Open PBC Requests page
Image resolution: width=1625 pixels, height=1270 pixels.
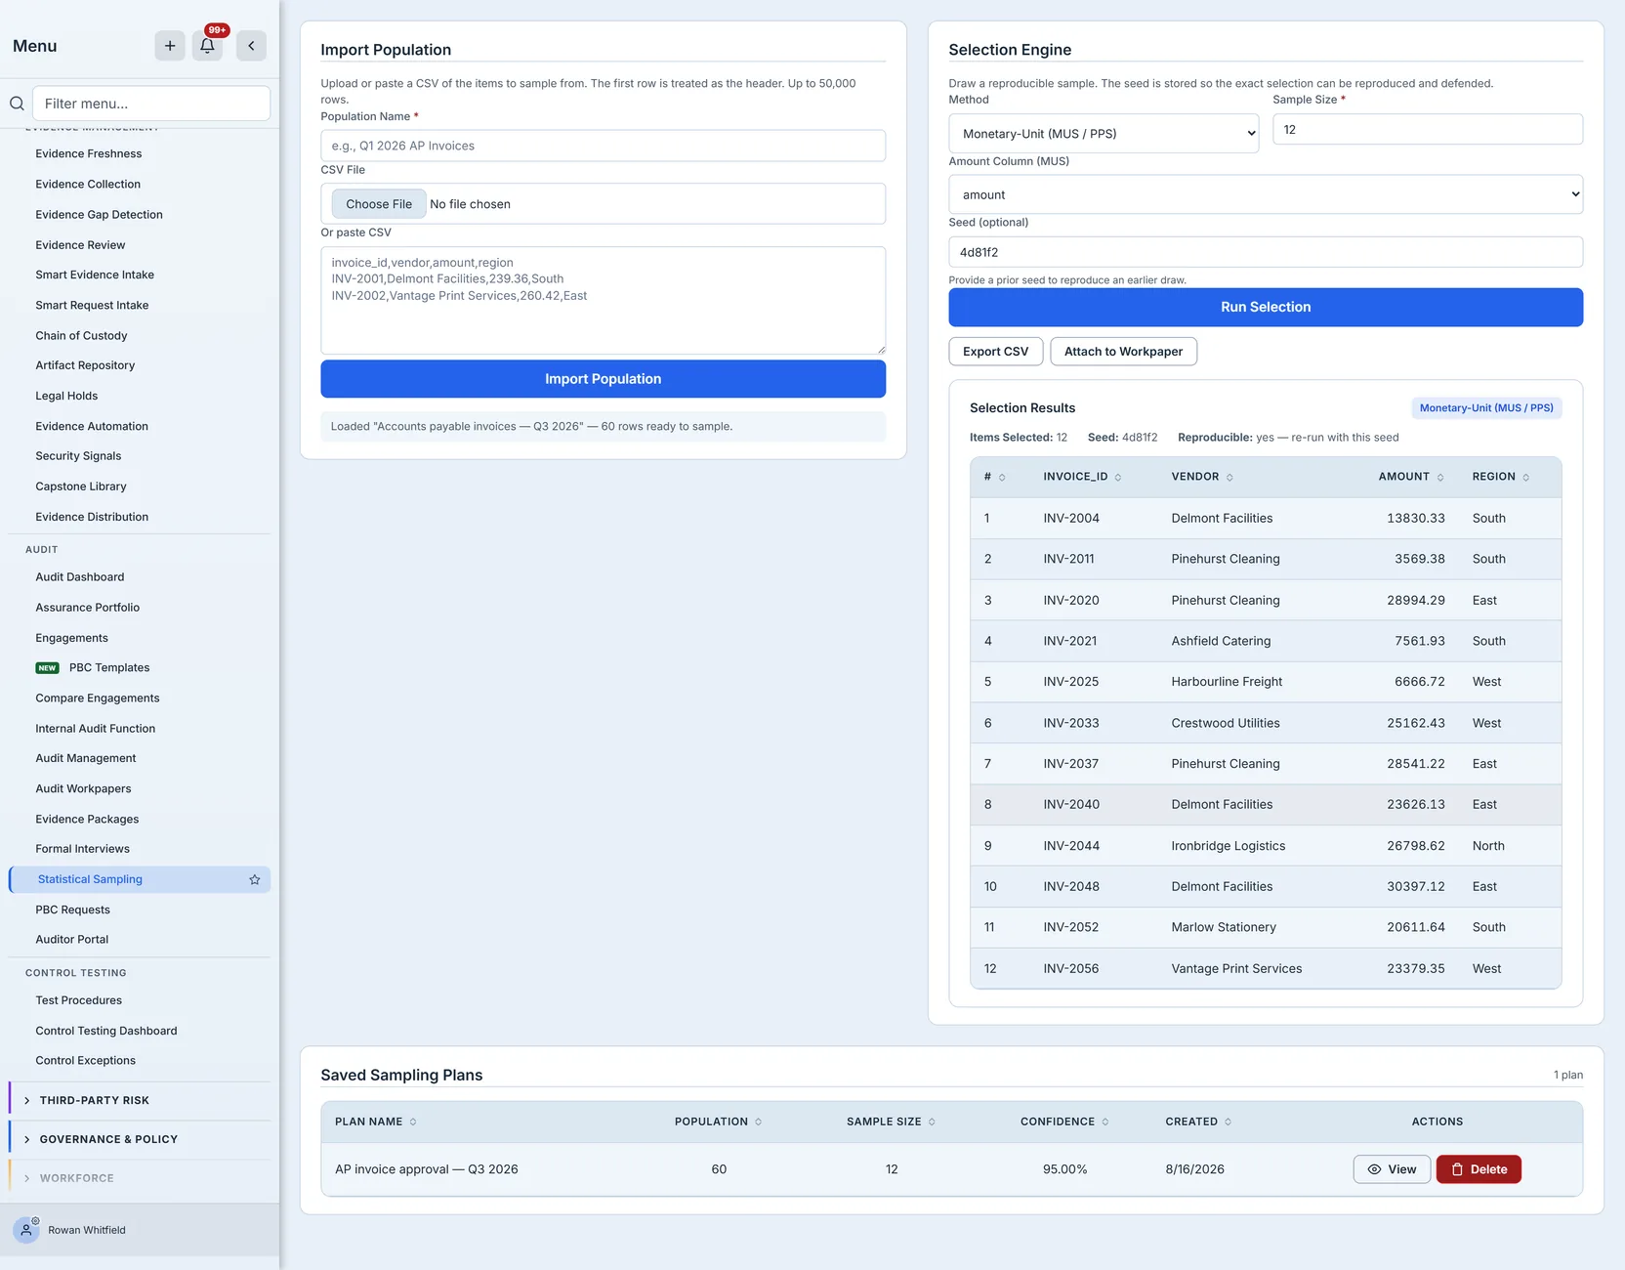point(73,910)
